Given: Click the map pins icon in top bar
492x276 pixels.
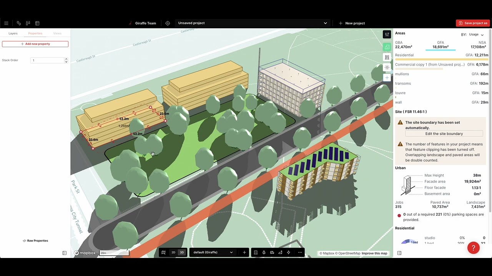Looking at the screenshot, I should click(18, 23).
